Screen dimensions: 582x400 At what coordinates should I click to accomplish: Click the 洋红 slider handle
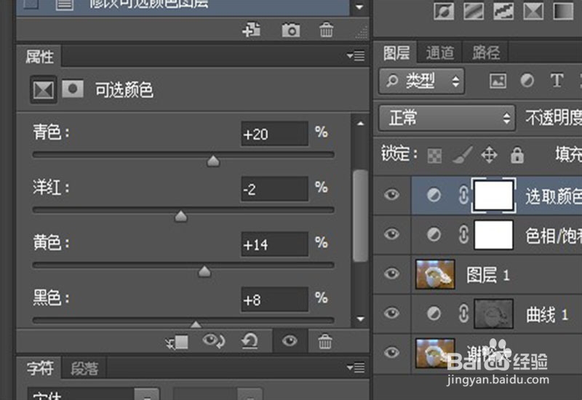(x=180, y=216)
